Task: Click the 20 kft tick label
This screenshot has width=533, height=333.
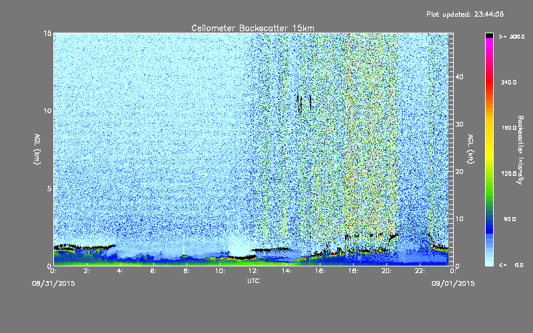Action: (459, 172)
